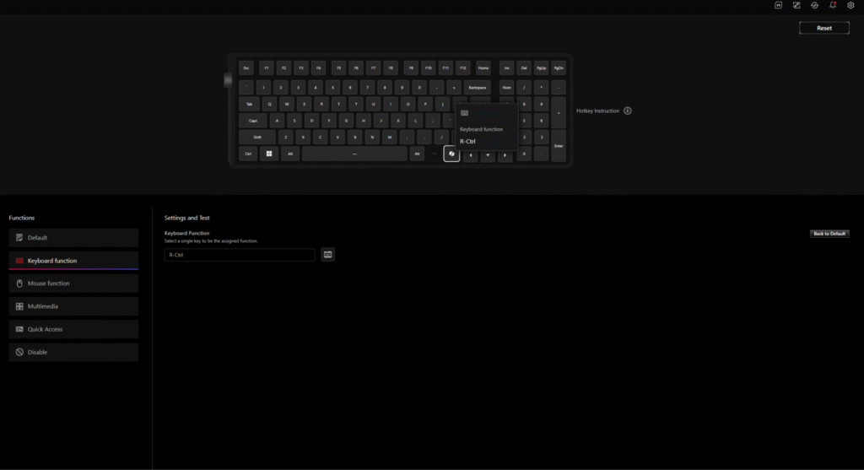Click the volume knob on keyboard's left edge
This screenshot has height=470, width=864.
(x=226, y=80)
